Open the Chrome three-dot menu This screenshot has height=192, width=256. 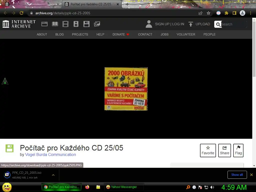point(250,13)
